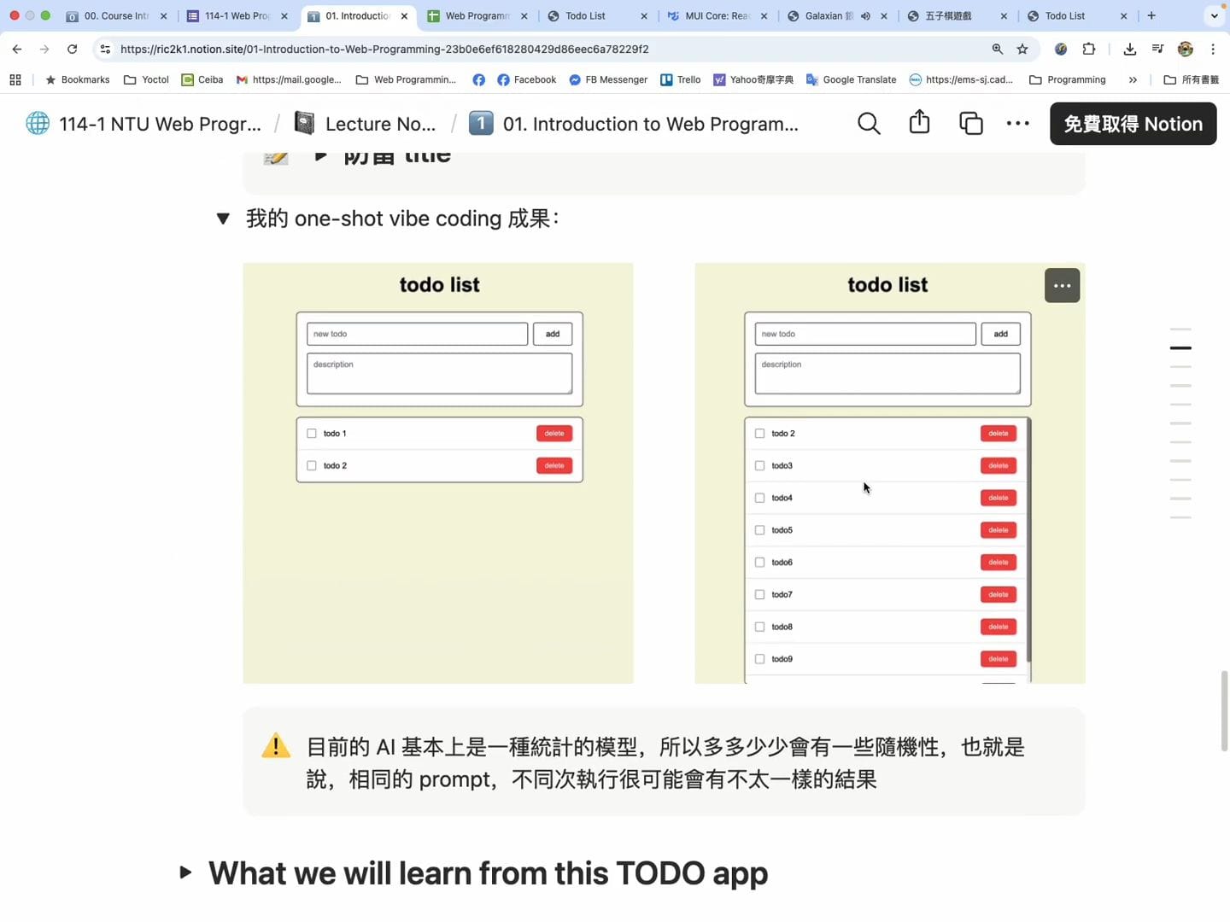Image resolution: width=1230 pixels, height=922 pixels.
Task: Click the left todo list screenshot
Action: tap(438, 473)
